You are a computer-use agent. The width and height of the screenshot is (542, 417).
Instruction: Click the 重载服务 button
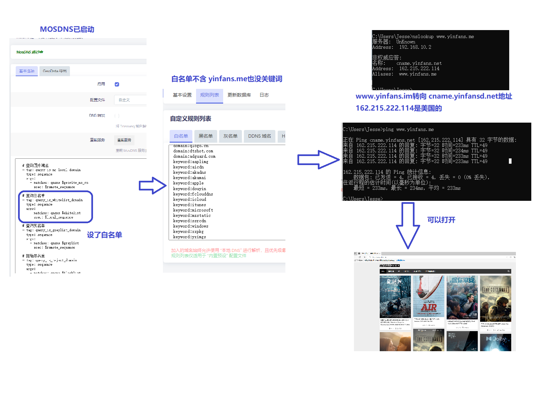click(124, 140)
